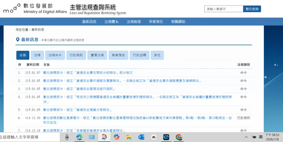
Task: Open the black infinity-logo app in taskbar
Action: coord(166,137)
